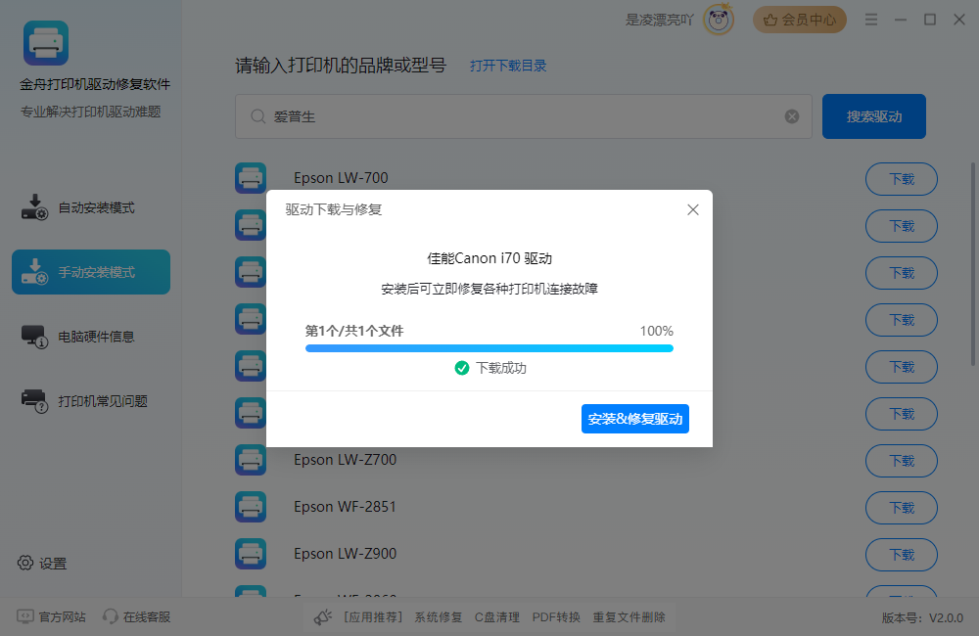Open 官方网站 link
Viewport: 979px width, 636px height.
coord(51,616)
